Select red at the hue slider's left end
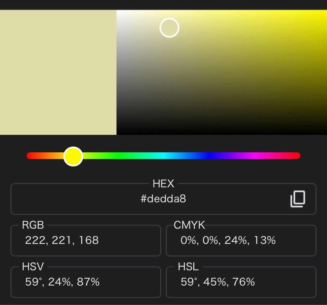 click(x=29, y=156)
